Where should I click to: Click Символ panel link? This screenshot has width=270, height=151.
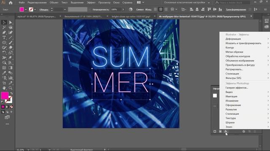pyautogui.click(x=140, y=9)
